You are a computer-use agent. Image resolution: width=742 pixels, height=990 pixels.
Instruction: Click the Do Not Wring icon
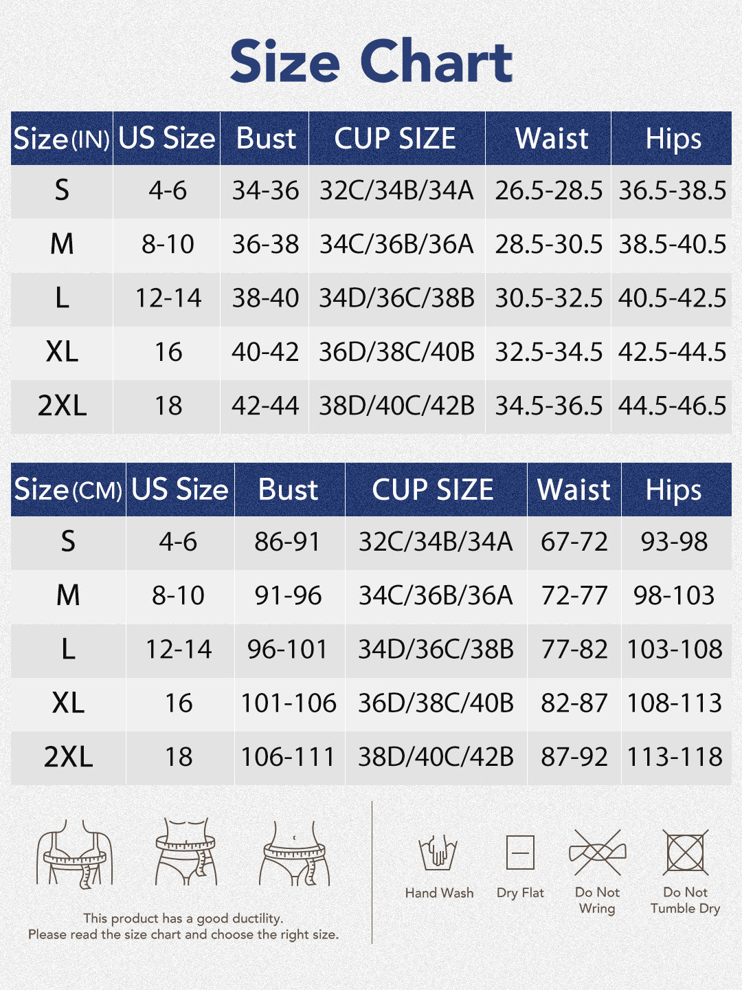click(597, 852)
